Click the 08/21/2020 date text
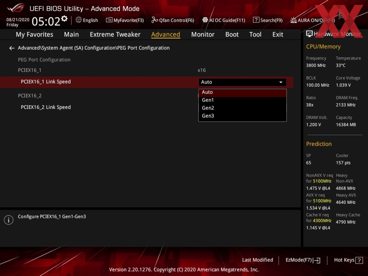368x276 pixels. (18, 20)
